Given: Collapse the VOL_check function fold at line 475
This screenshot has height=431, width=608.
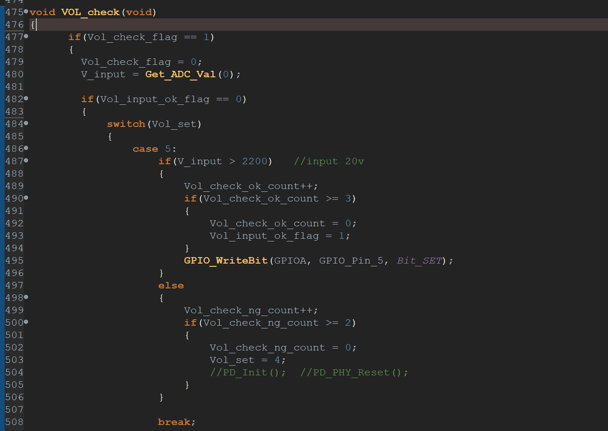Looking at the screenshot, I should click(26, 11).
